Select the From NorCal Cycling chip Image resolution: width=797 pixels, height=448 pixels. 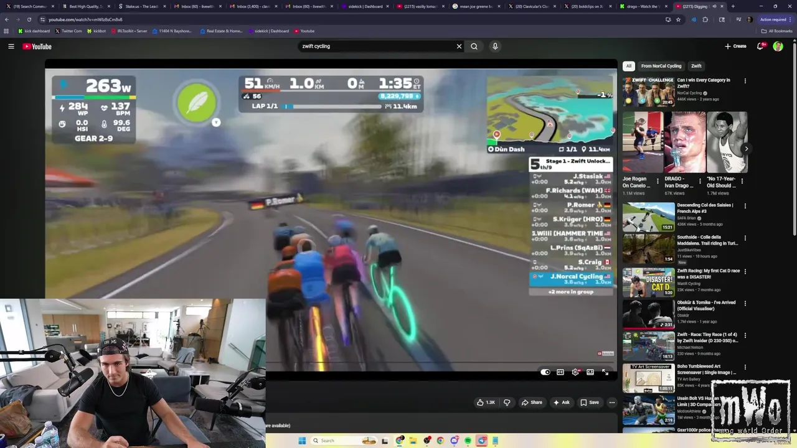(661, 66)
